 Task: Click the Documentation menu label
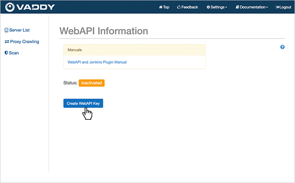[x=253, y=7]
